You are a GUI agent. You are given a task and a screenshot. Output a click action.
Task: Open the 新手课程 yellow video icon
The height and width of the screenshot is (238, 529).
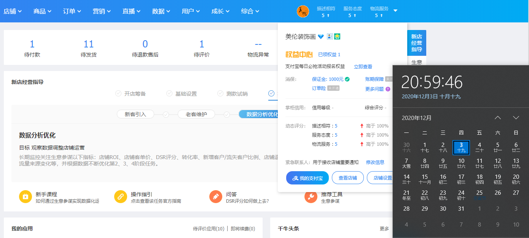tap(25, 197)
